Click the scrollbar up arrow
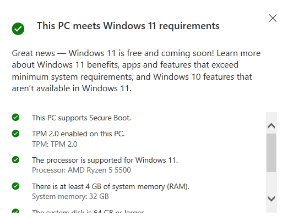The width and height of the screenshot is (288, 216). [271, 126]
